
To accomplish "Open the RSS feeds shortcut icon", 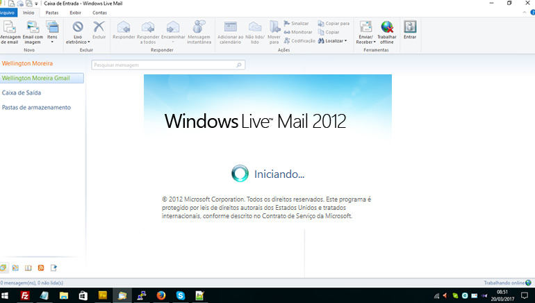I will click(41, 268).
